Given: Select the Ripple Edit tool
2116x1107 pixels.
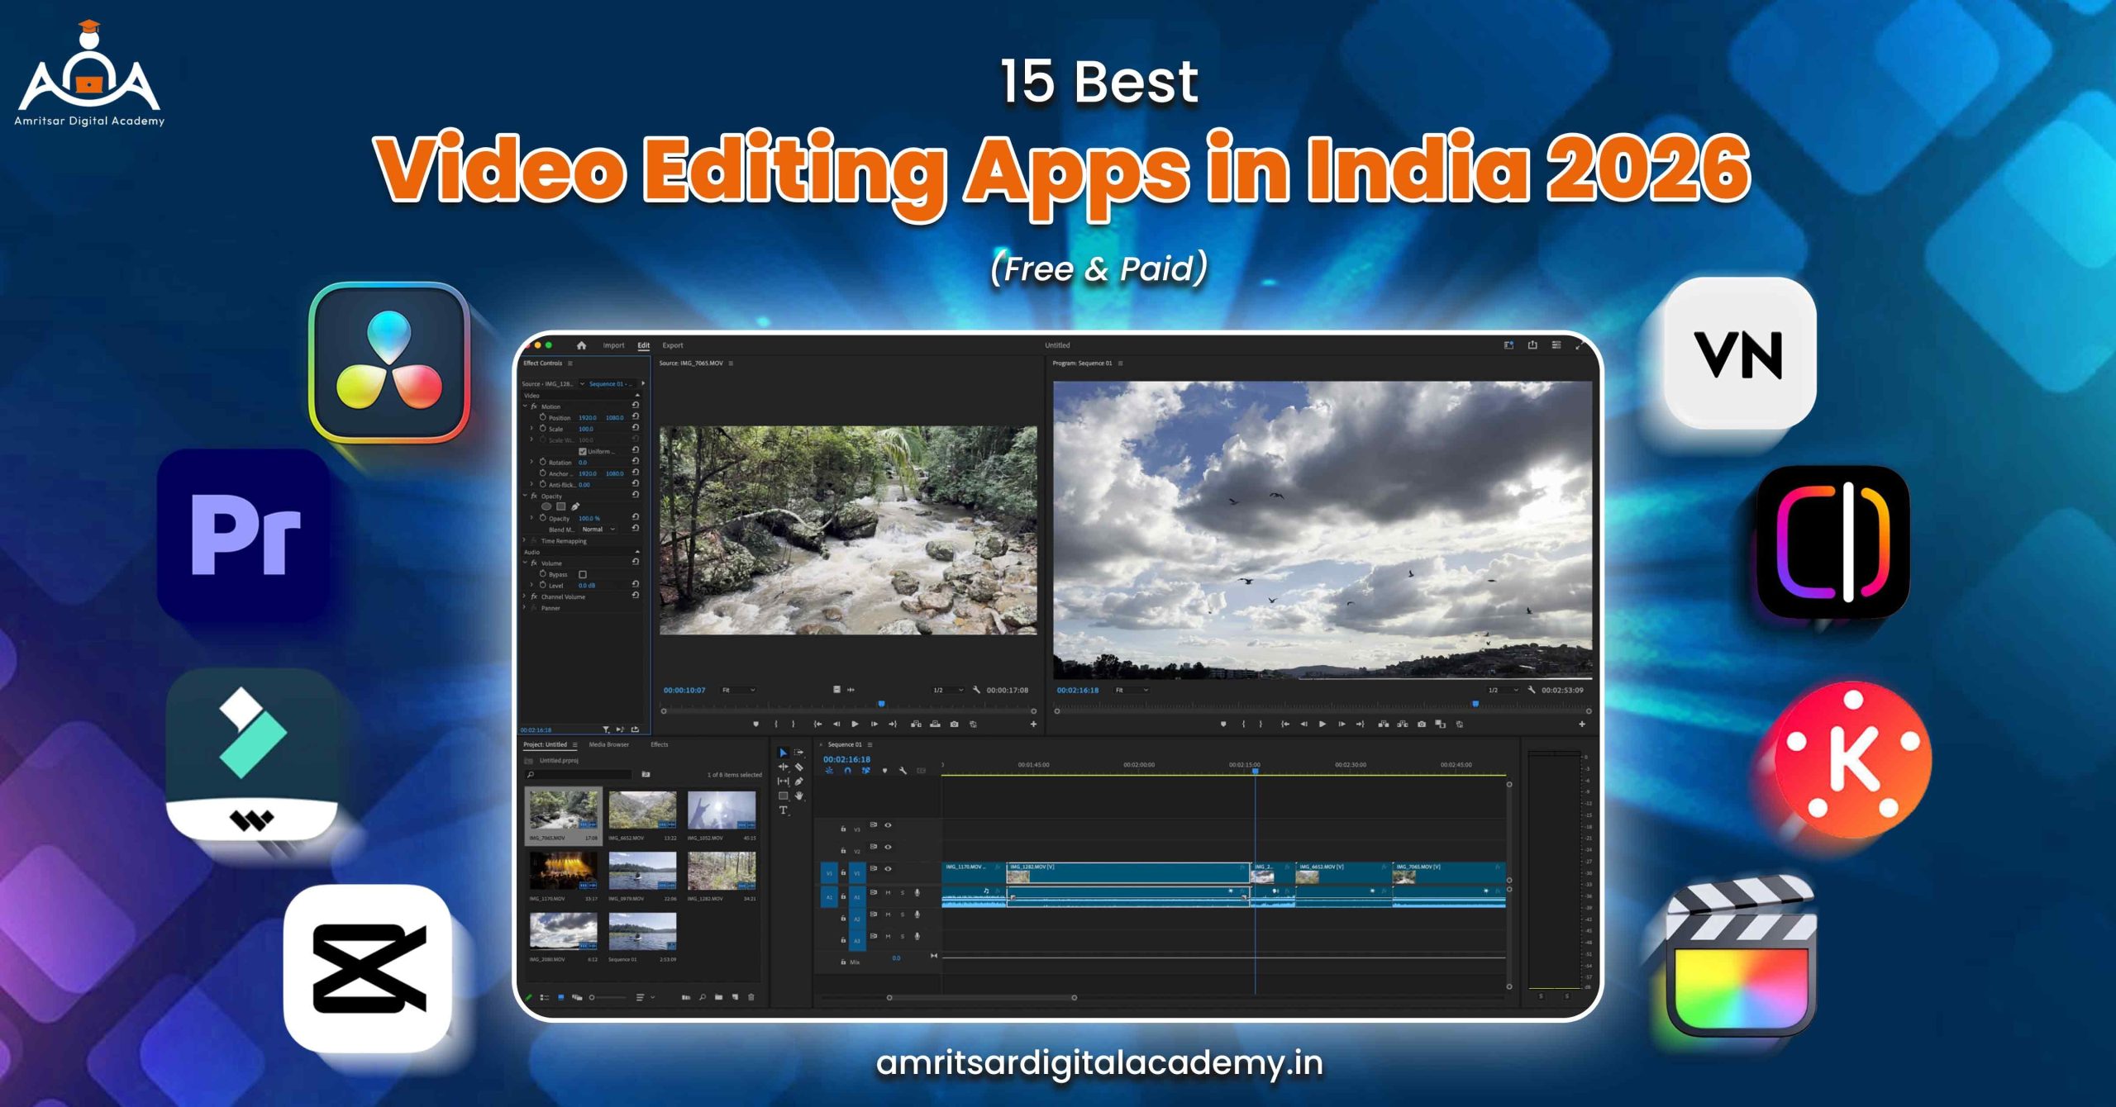Looking at the screenshot, I should click(x=783, y=767).
